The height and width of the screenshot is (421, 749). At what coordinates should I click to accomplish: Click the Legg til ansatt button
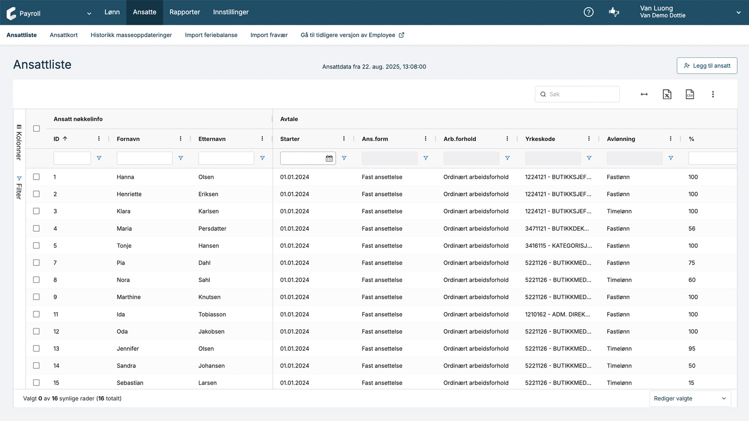[707, 66]
